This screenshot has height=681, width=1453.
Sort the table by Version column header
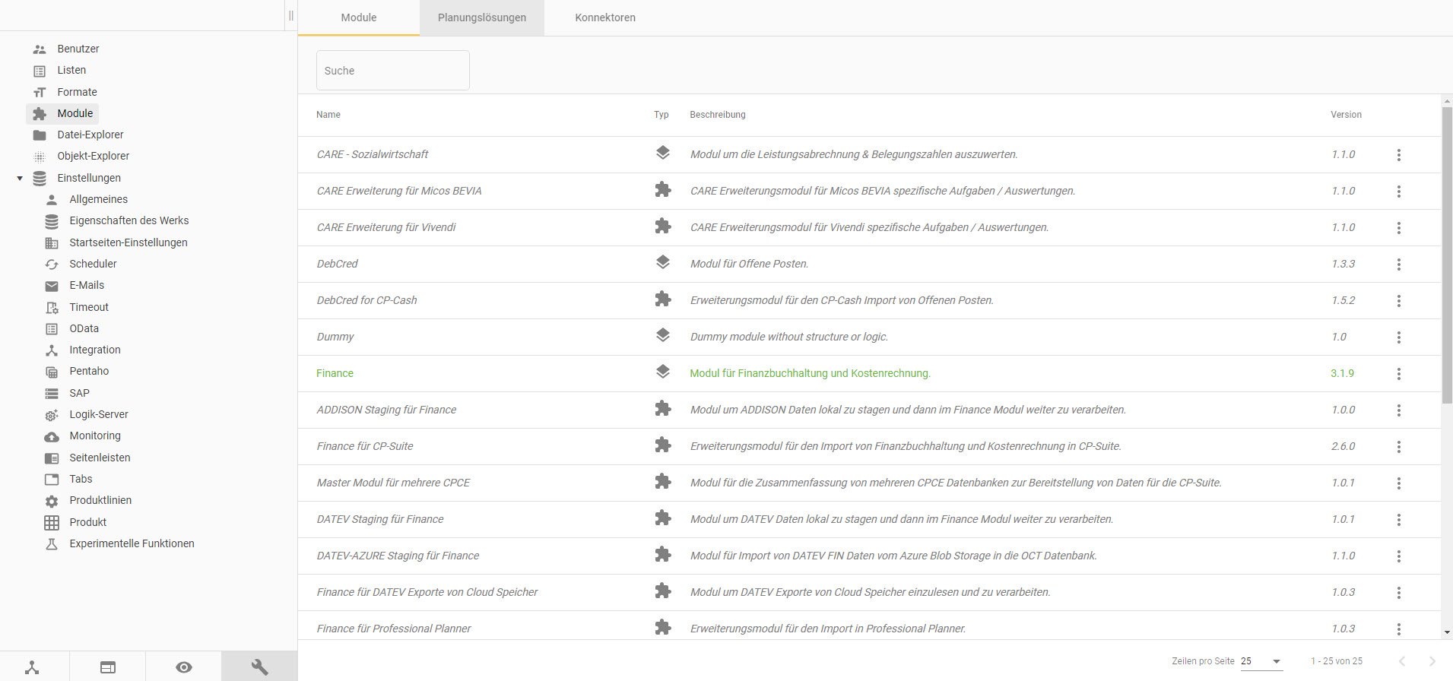1345,115
